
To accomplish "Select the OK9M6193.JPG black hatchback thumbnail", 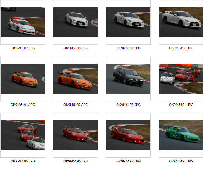I will pos(128,79).
